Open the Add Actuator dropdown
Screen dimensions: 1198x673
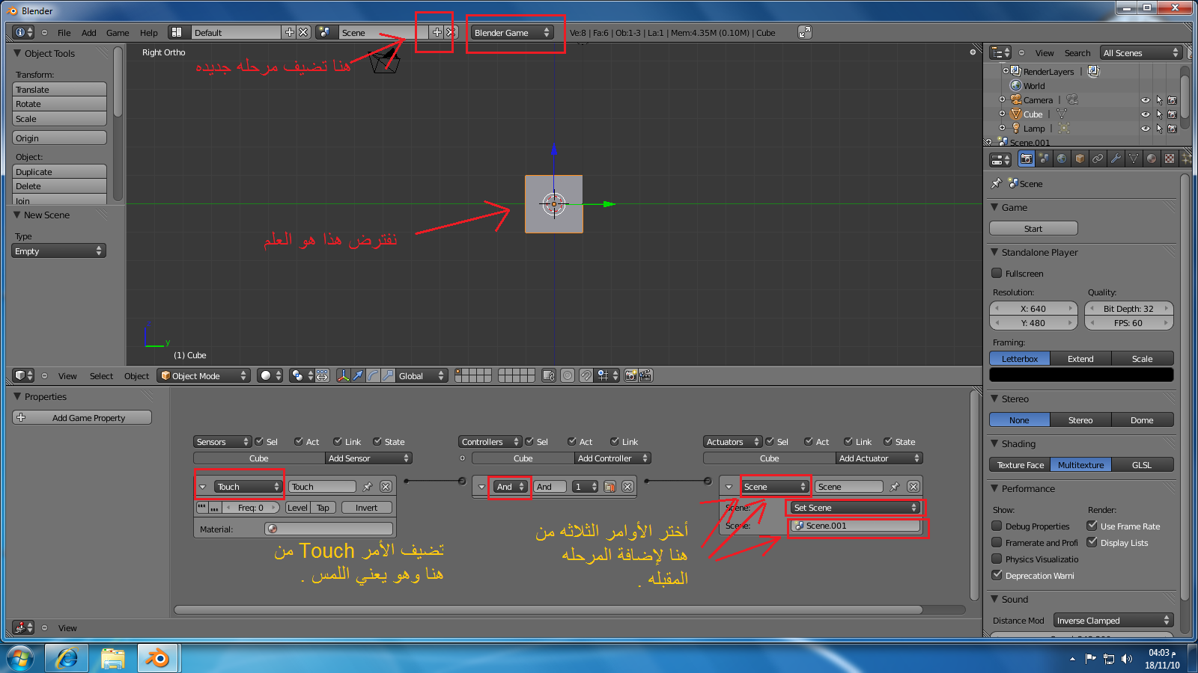point(879,458)
